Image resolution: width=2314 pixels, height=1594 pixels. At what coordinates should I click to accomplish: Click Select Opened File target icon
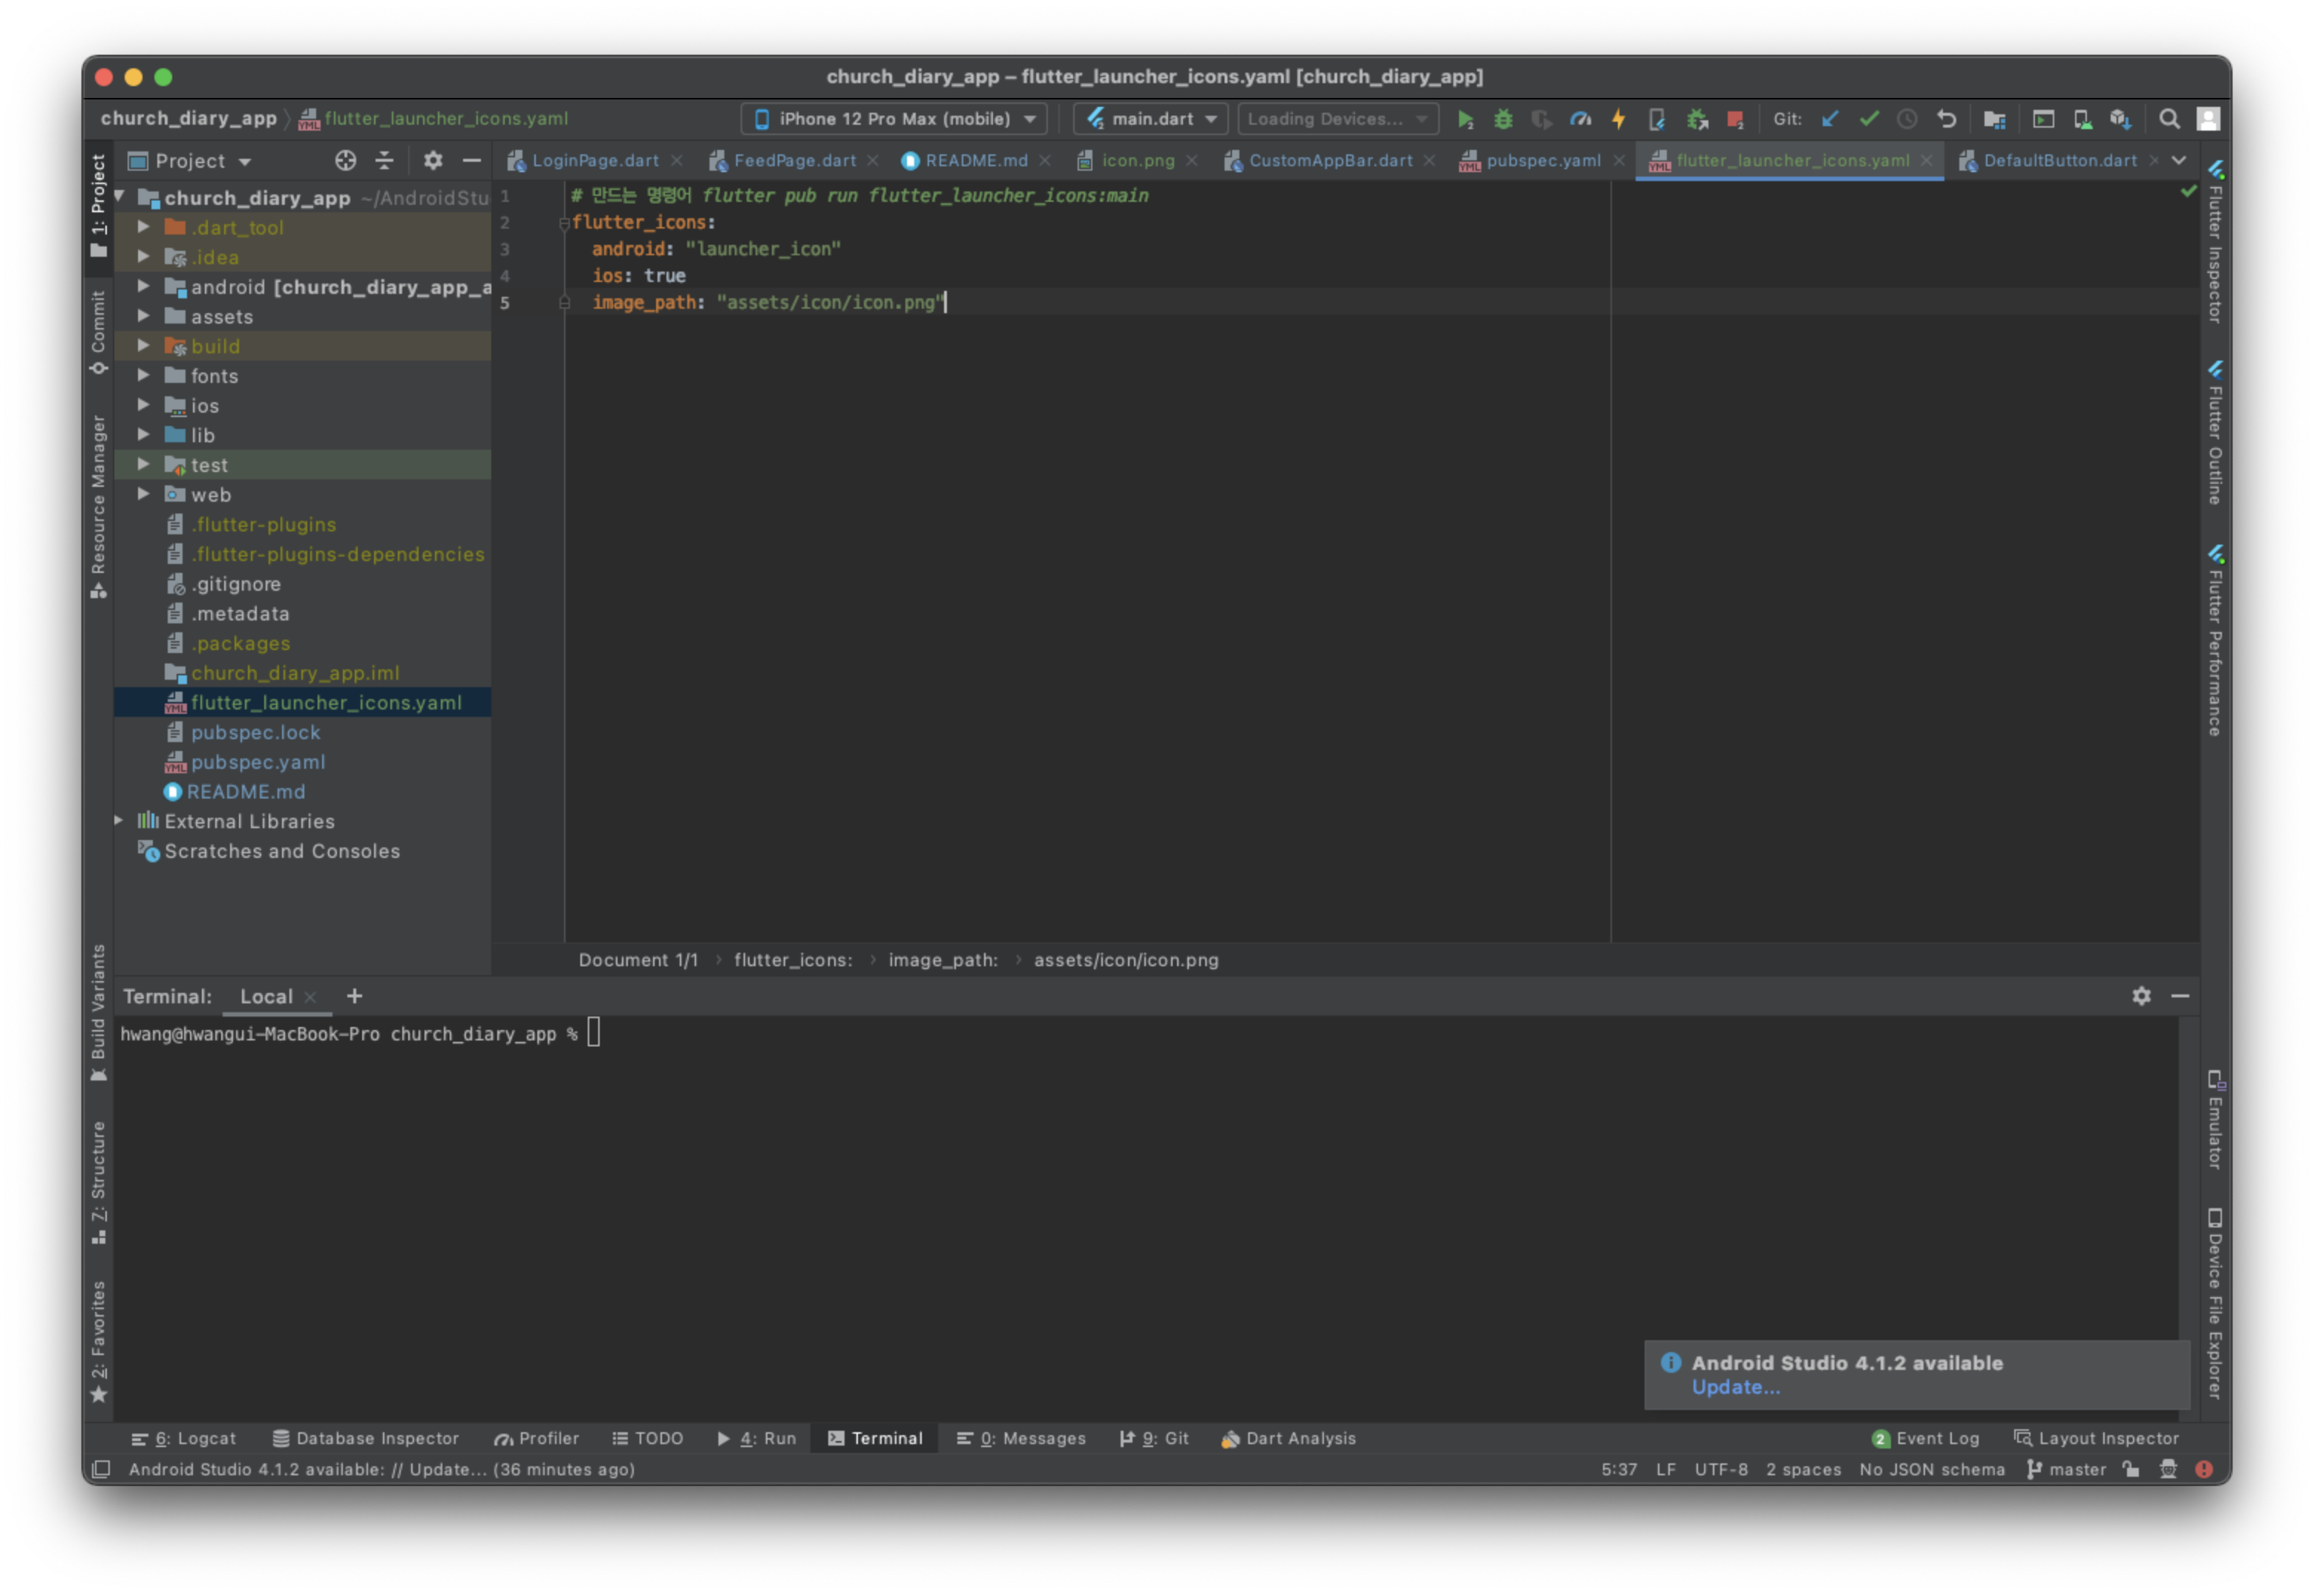coord(346,161)
